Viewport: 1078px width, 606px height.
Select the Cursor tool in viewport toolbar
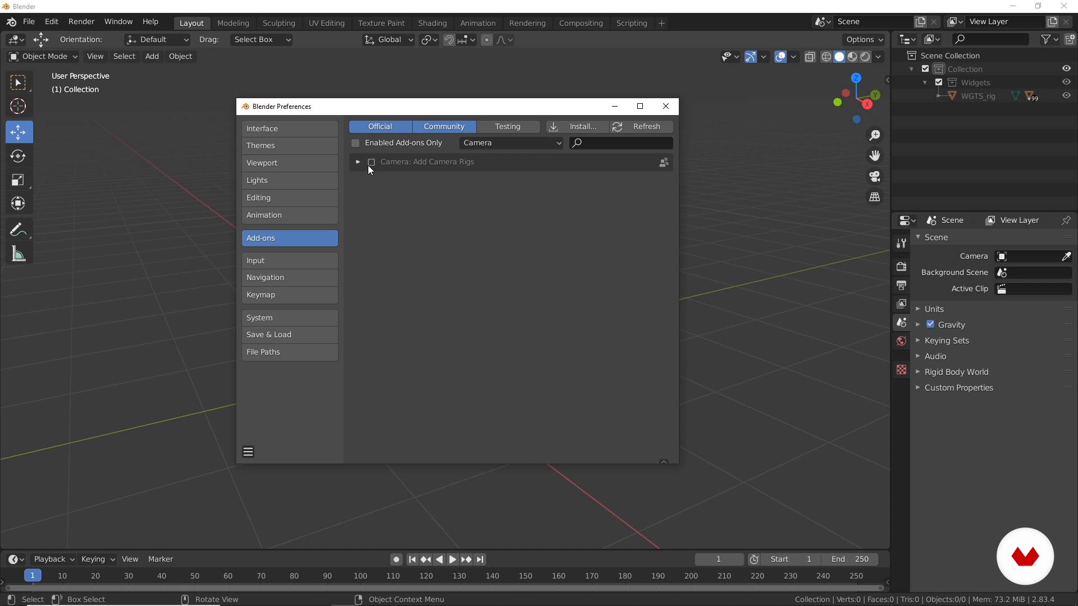pyautogui.click(x=18, y=107)
